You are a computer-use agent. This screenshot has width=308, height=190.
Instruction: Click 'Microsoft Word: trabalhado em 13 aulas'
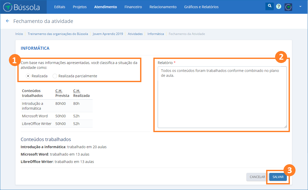click(55, 154)
